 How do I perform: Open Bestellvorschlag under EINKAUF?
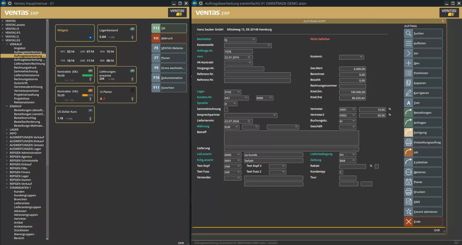pyautogui.click(x=25, y=118)
